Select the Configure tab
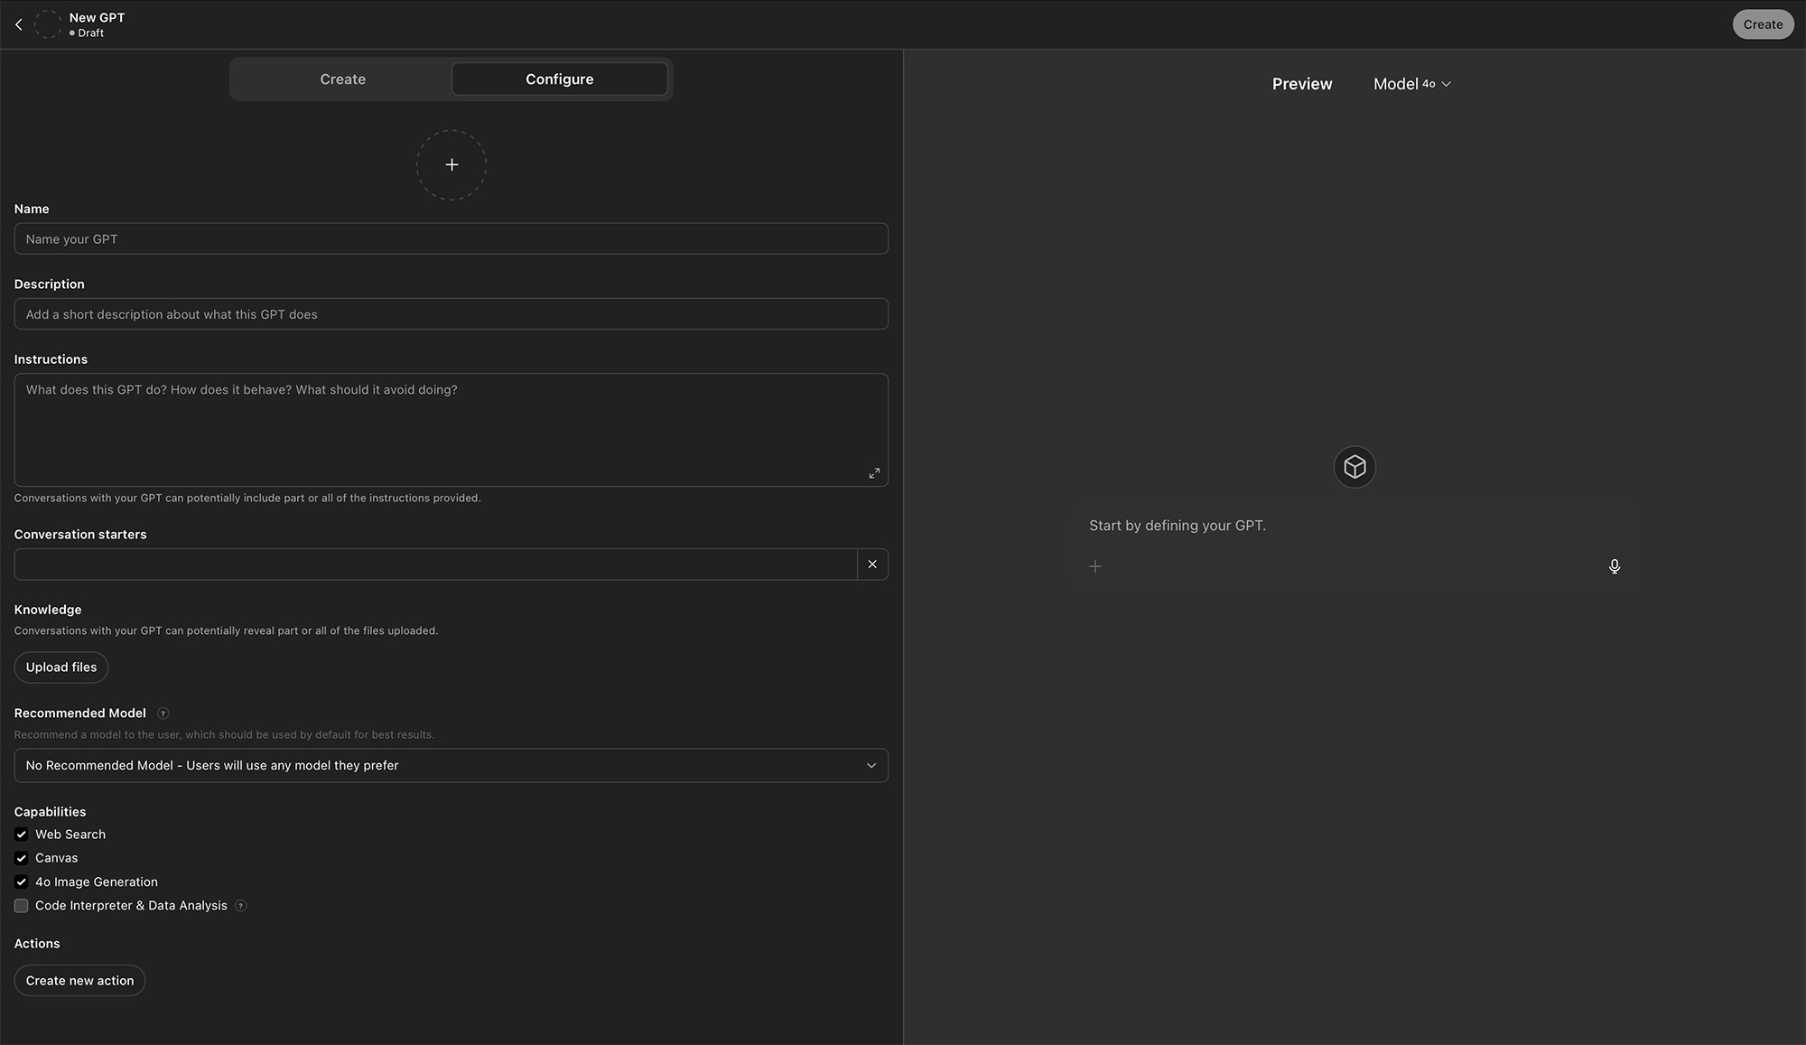The image size is (1806, 1045). [559, 79]
